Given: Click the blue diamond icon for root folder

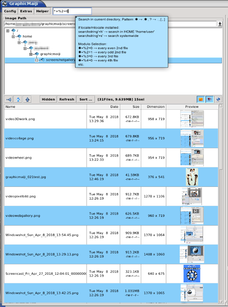Looking at the screenshot, I should (x=13, y=30).
